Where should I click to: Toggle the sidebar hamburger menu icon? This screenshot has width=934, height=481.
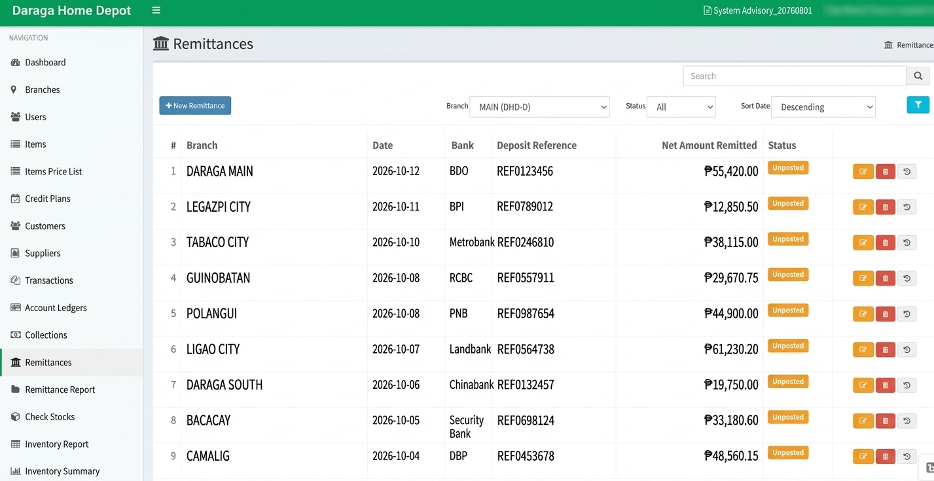coord(156,10)
